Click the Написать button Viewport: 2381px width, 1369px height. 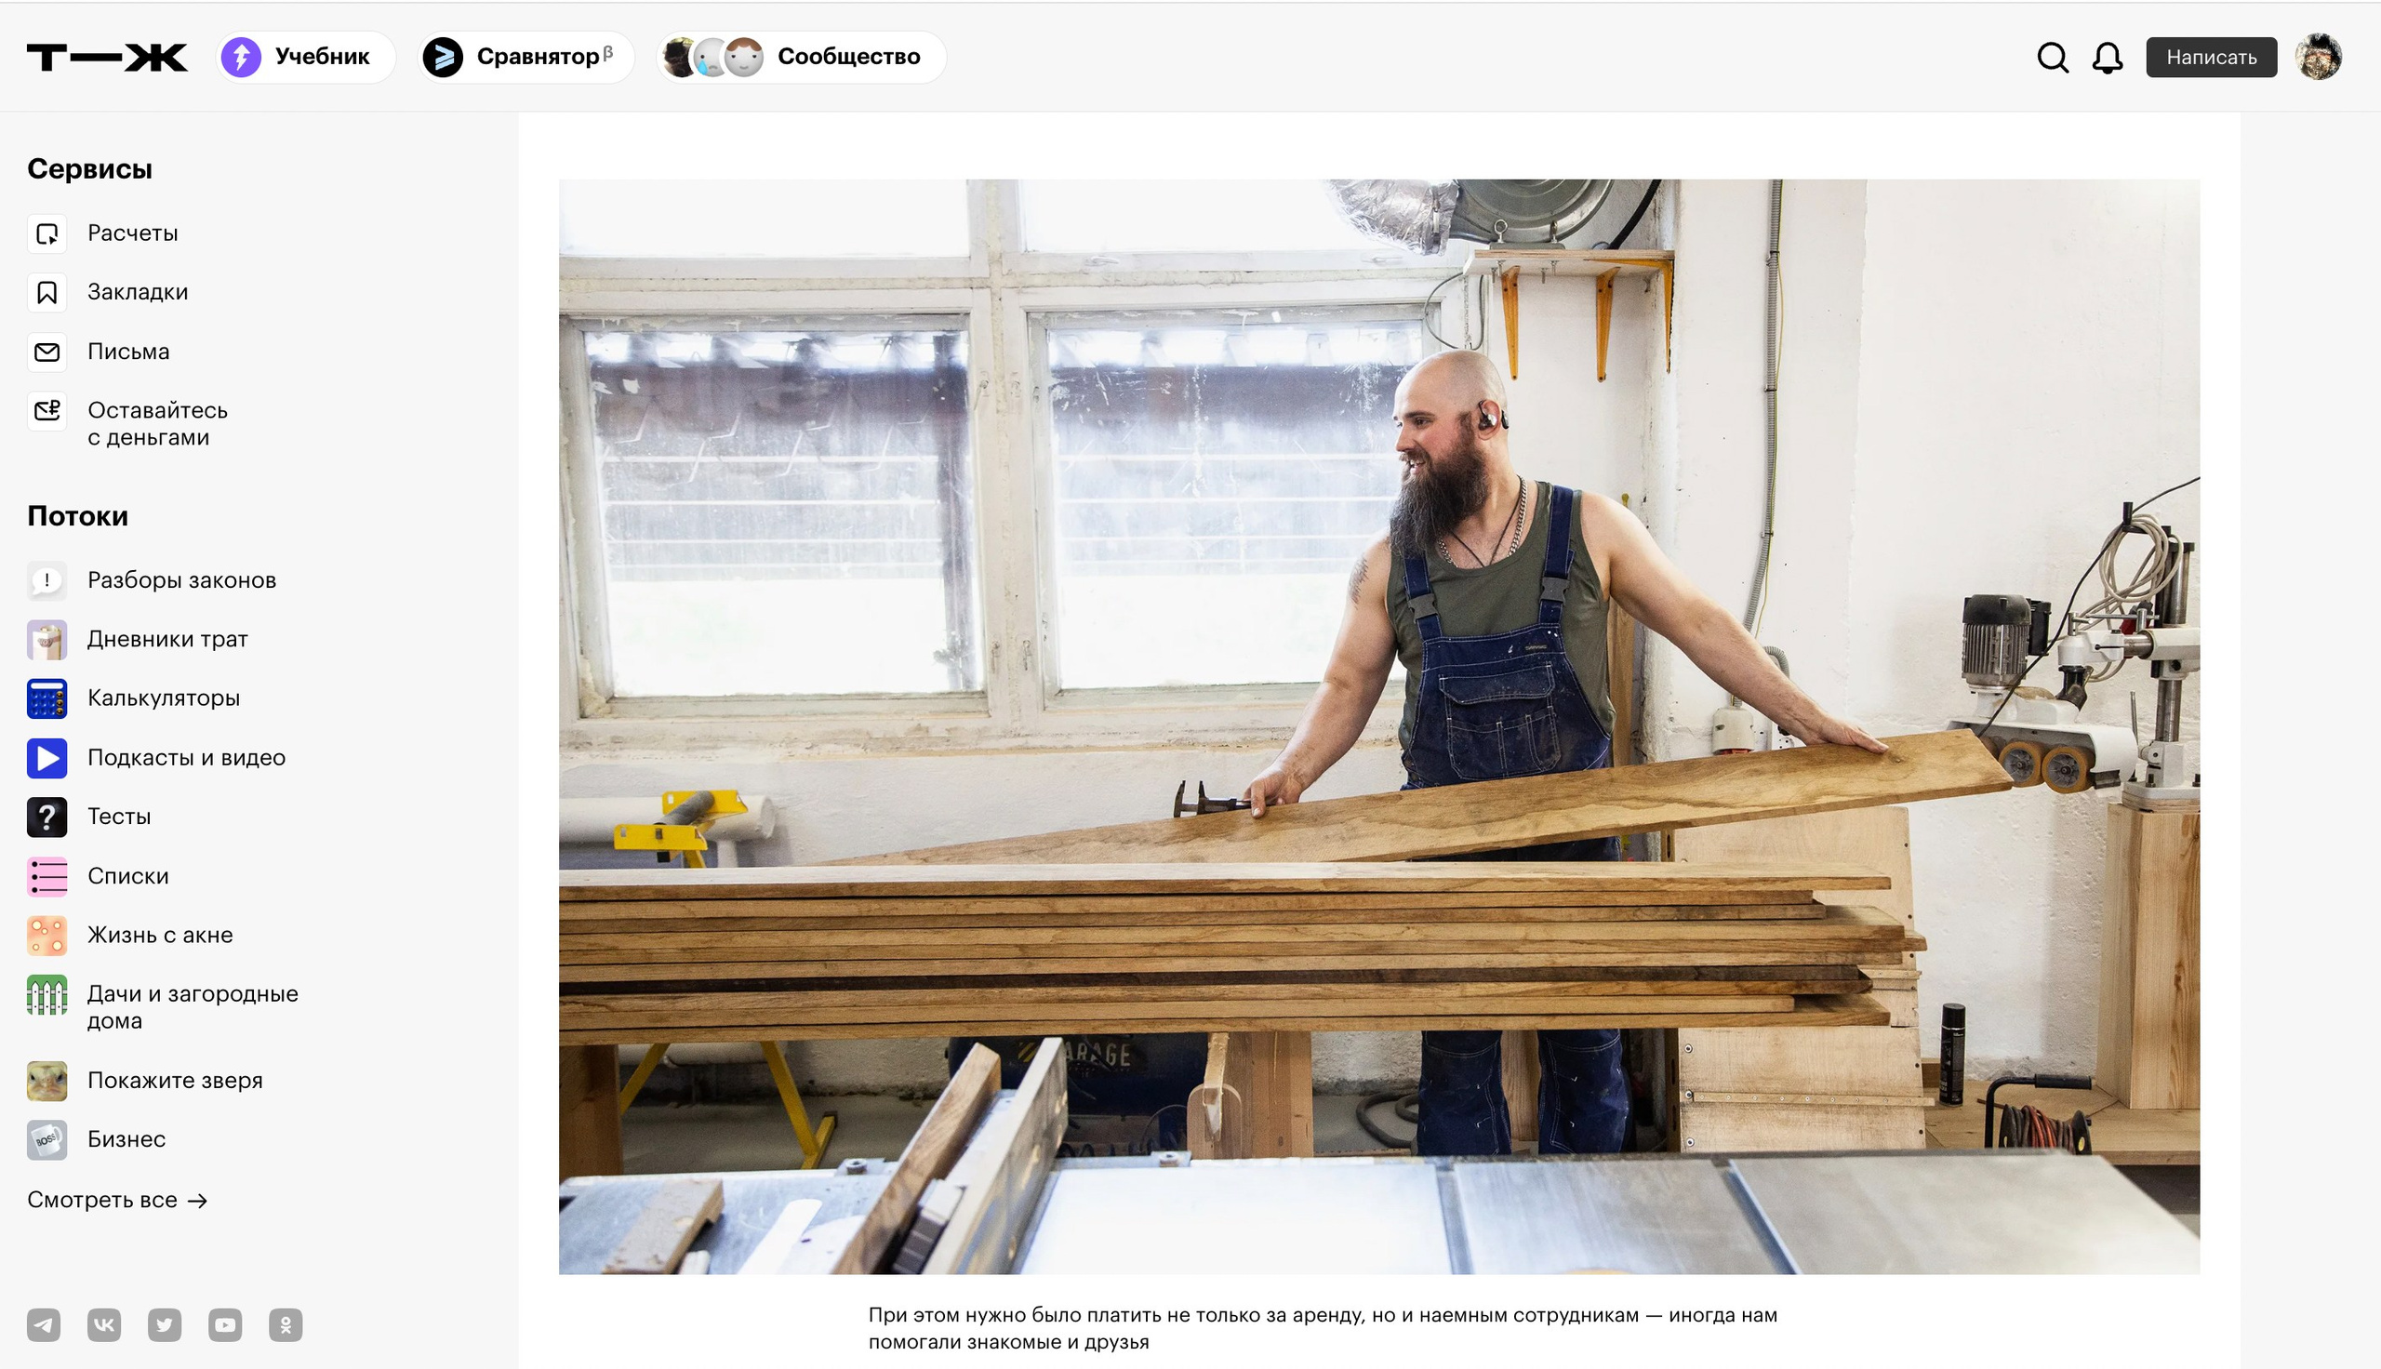coord(2211,58)
